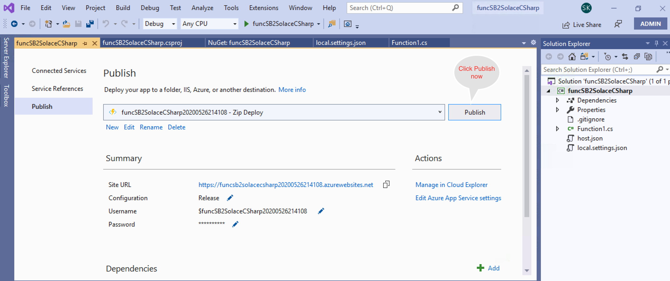The width and height of the screenshot is (670, 281).
Task: Open the Build menu
Action: click(x=123, y=8)
